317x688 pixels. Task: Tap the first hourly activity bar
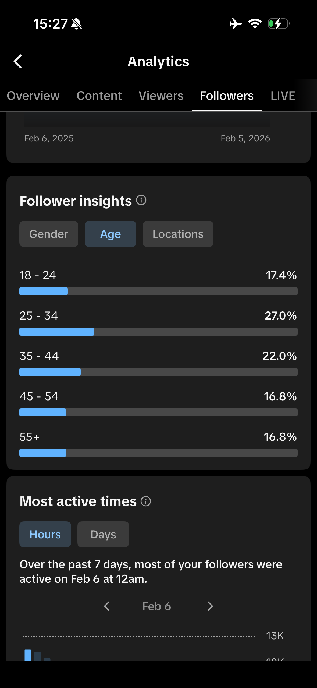28,655
